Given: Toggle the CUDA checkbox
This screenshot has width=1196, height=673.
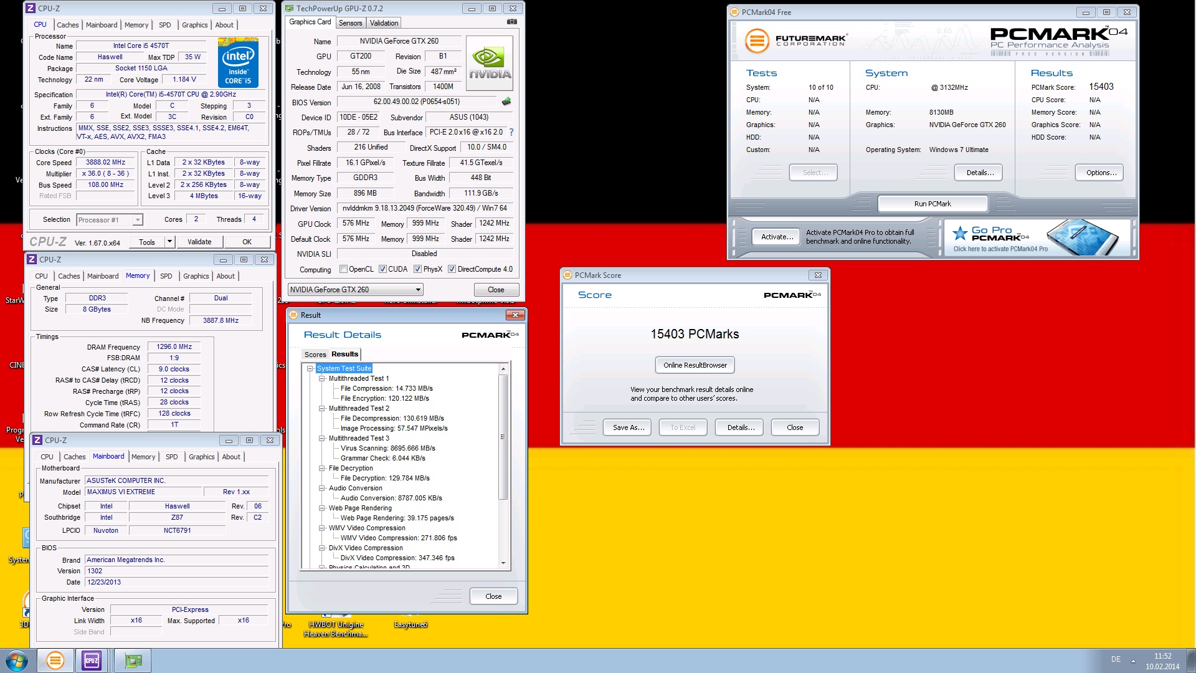Looking at the screenshot, I should tap(382, 269).
